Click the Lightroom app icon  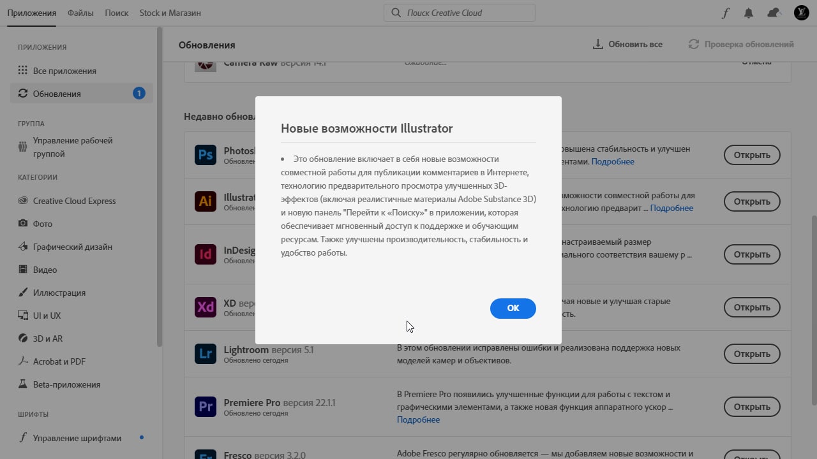tap(206, 354)
